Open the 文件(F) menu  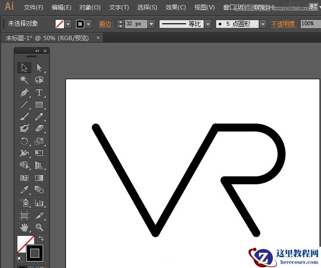(x=33, y=7)
